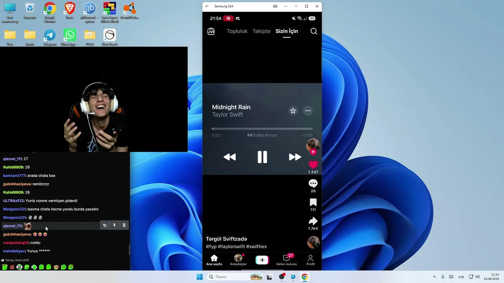Viewport: 504px width, 283px height.
Task: Open the comments bubble icon
Action: tap(313, 183)
